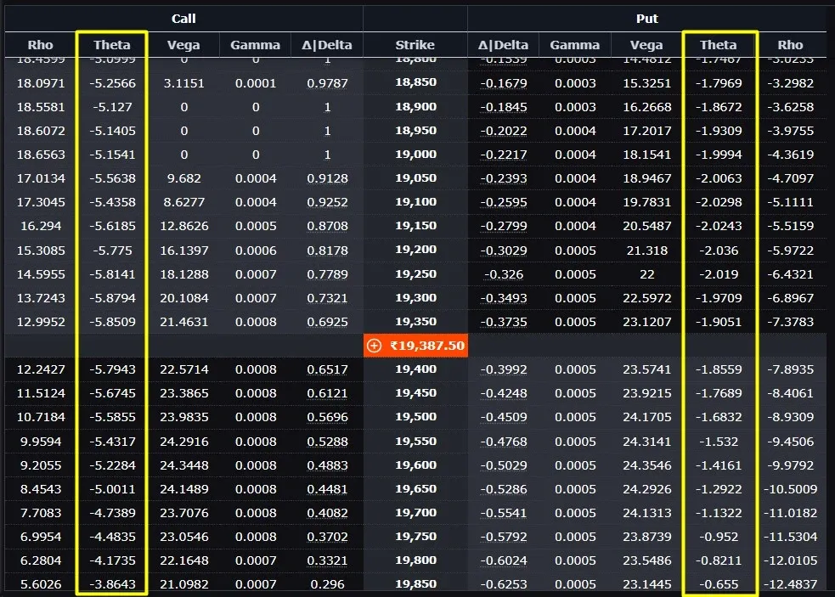Click the Strike column header
Image resolution: width=835 pixels, height=597 pixels.
click(415, 45)
